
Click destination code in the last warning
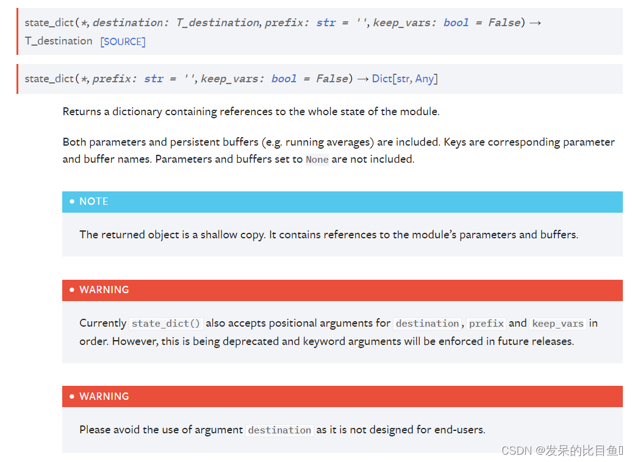279,430
